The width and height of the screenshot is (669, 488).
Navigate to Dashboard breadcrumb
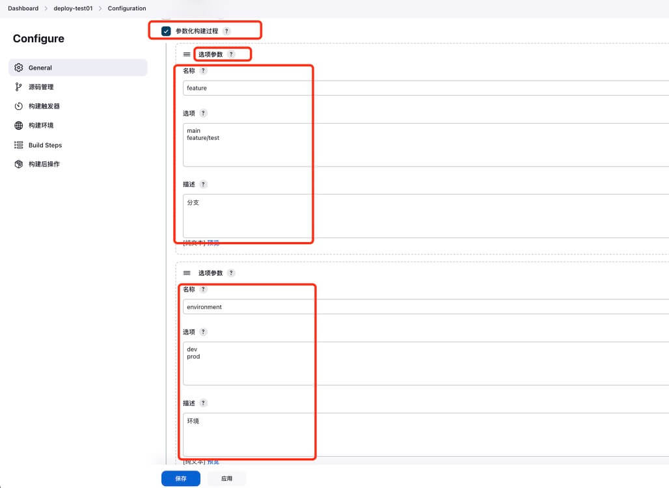click(23, 8)
